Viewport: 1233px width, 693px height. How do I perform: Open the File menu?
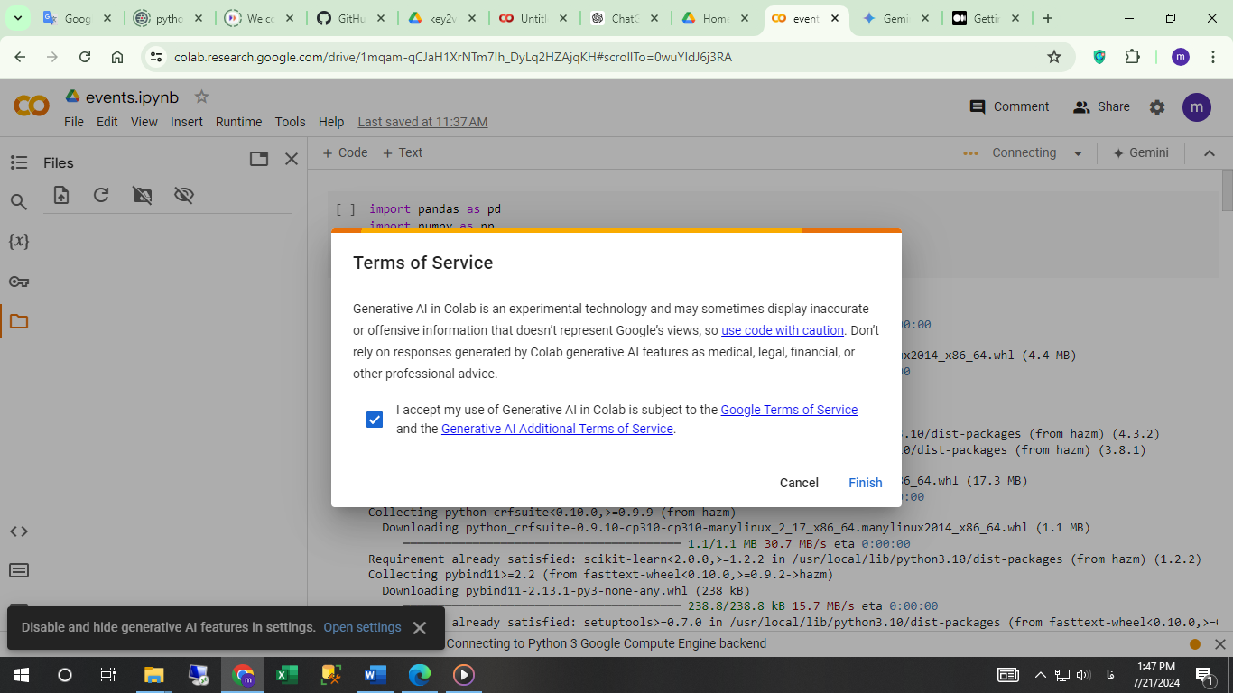tap(74, 122)
